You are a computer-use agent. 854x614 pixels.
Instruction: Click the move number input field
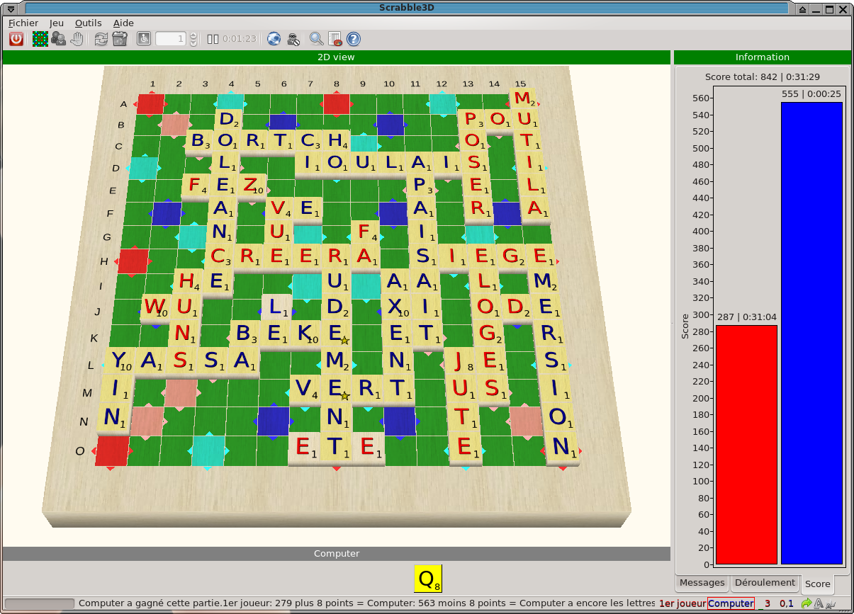point(171,39)
